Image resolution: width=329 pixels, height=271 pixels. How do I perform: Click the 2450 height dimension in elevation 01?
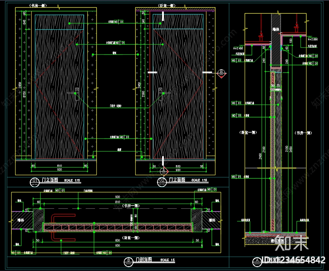point(20,85)
